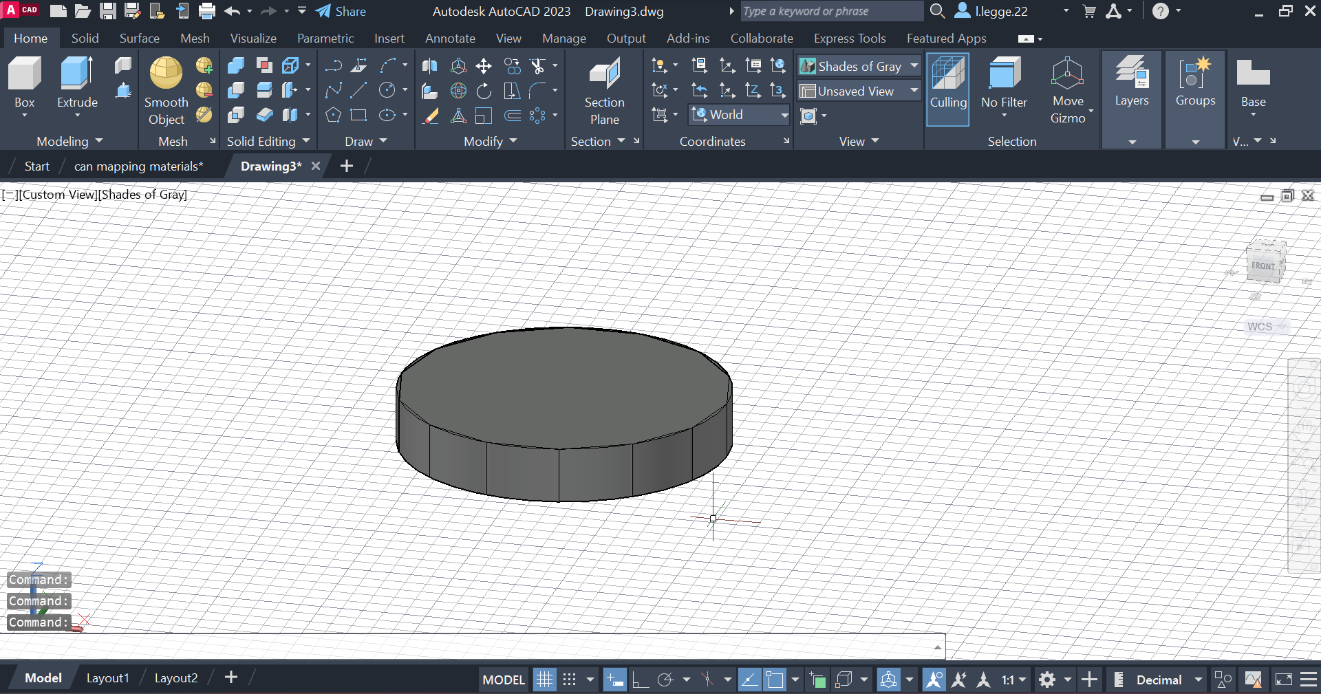Image resolution: width=1321 pixels, height=694 pixels.
Task: Toggle the drawing grid display
Action: tap(544, 680)
